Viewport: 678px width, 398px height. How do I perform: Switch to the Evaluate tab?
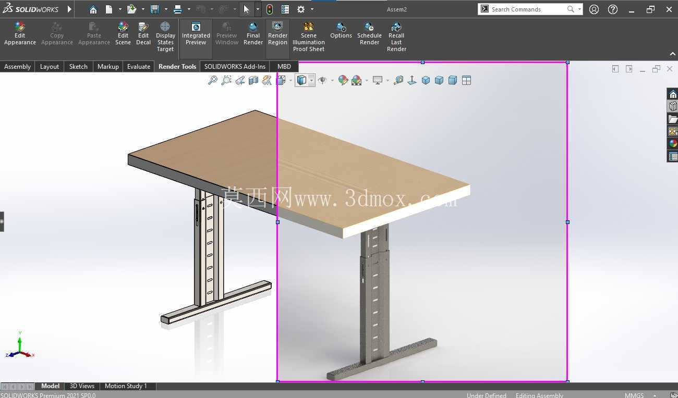pos(139,66)
